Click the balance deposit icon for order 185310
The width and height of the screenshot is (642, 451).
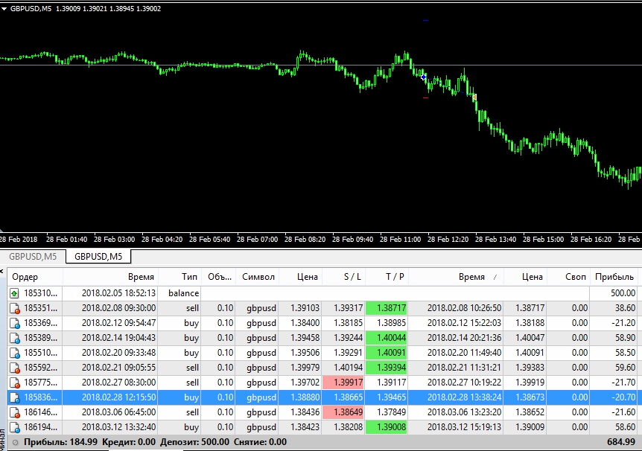pos(15,293)
